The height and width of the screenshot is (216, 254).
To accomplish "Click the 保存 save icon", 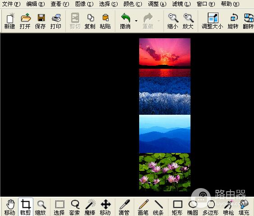I will coord(41,21).
